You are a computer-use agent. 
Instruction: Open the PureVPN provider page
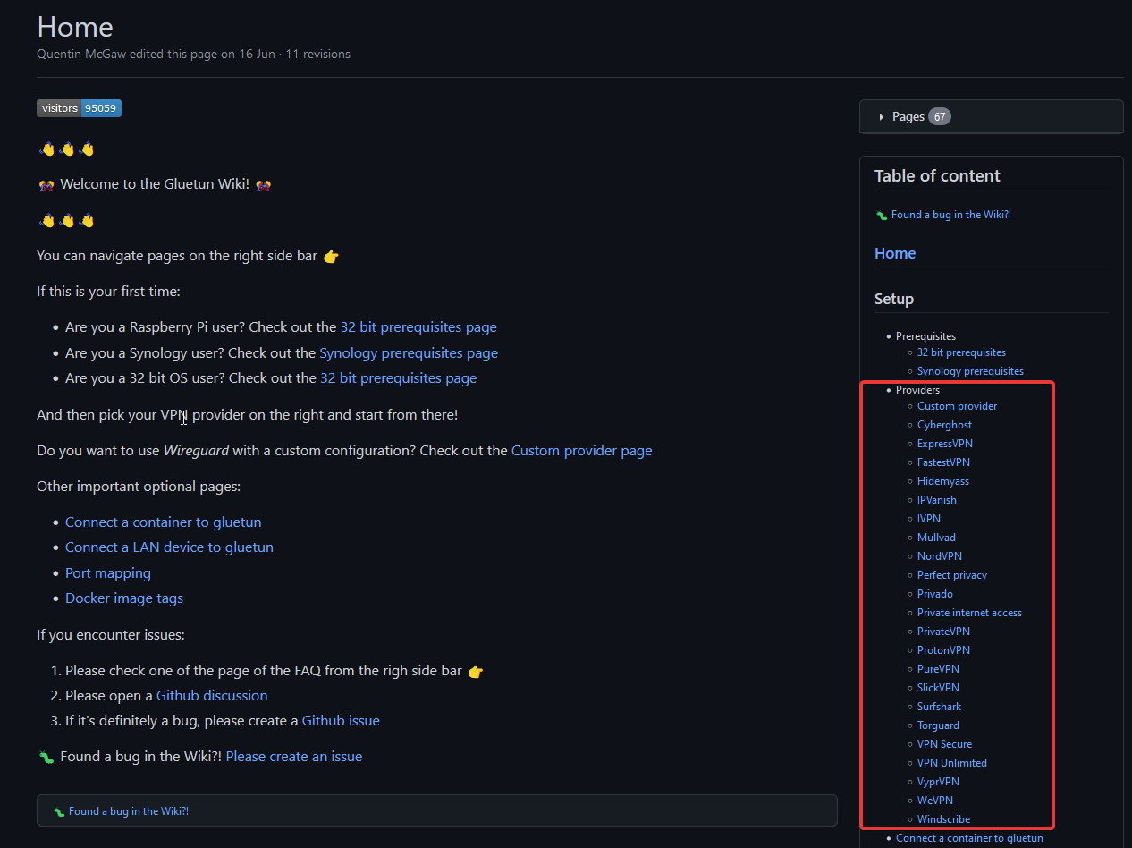tap(938, 669)
